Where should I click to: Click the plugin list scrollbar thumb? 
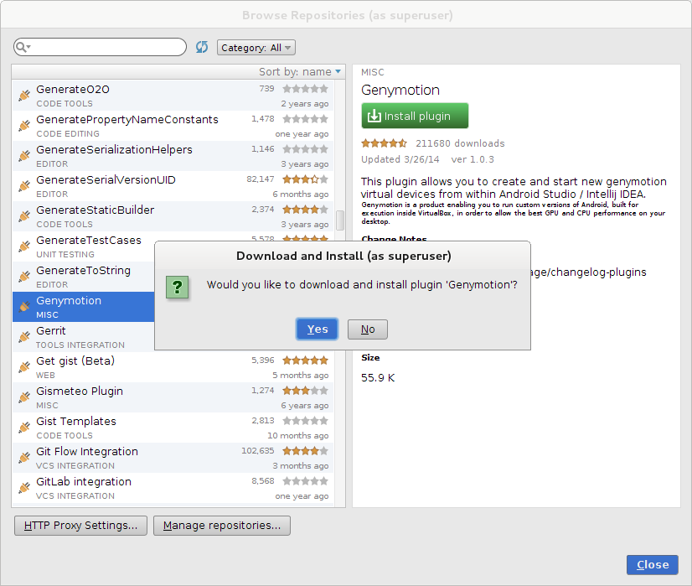tap(340, 220)
